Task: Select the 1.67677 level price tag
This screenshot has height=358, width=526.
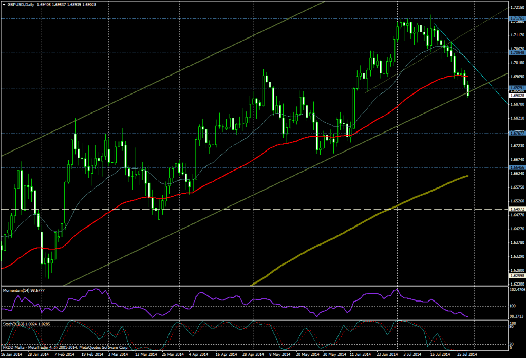Action: point(516,133)
